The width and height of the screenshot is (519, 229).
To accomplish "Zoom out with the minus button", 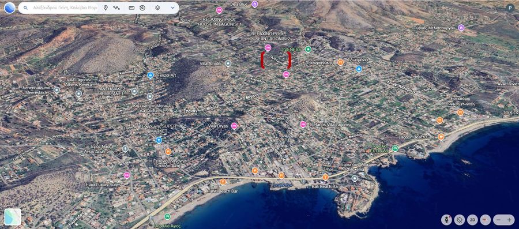I will [498, 220].
